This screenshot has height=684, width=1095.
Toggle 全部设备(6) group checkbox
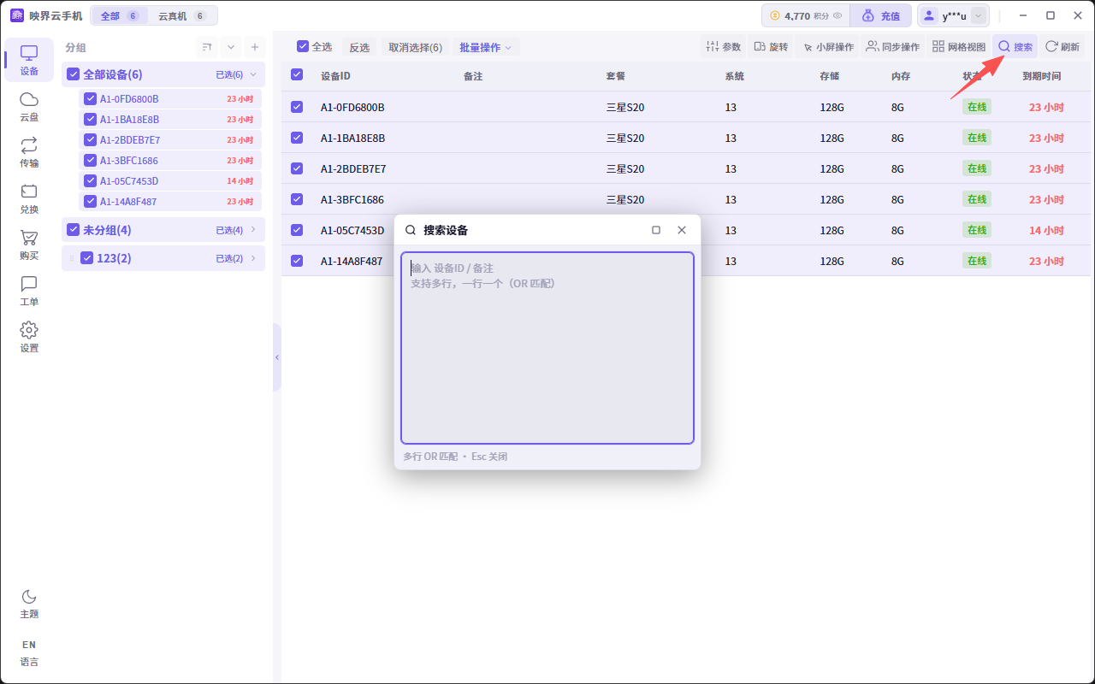(74, 74)
